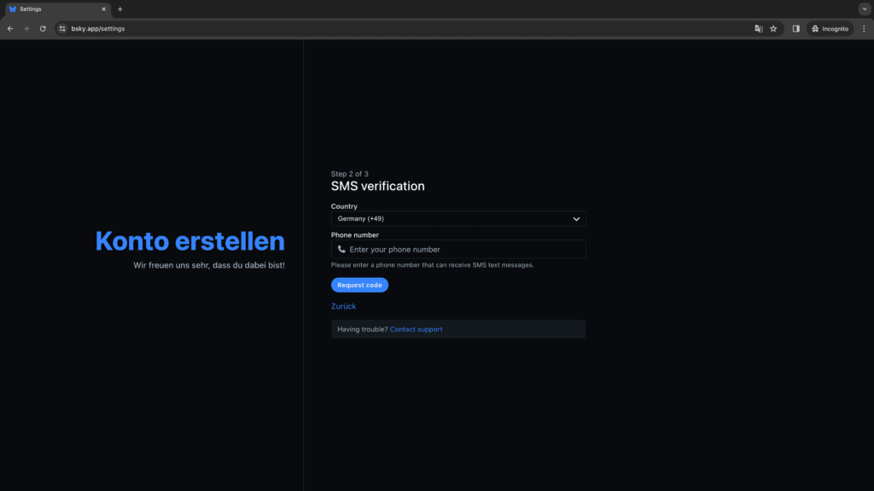Open the Country dropdown set to Germany (+49)
This screenshot has height=491, width=874.
(458, 219)
